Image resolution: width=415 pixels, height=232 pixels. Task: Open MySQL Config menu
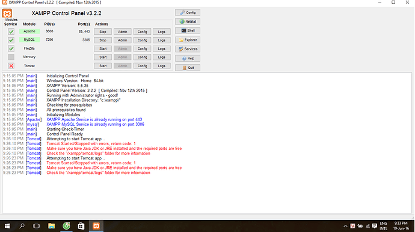(x=142, y=40)
